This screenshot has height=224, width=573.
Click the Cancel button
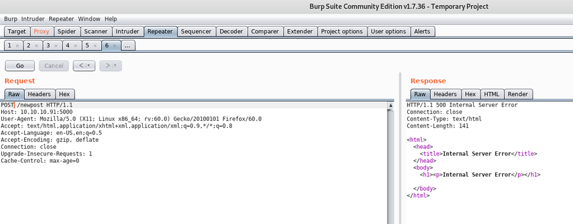point(54,66)
